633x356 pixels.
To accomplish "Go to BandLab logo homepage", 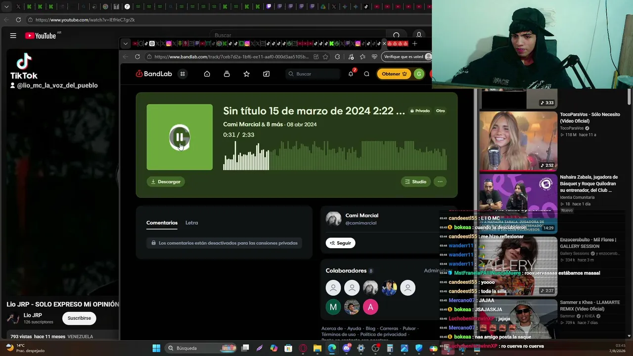I will (154, 74).
